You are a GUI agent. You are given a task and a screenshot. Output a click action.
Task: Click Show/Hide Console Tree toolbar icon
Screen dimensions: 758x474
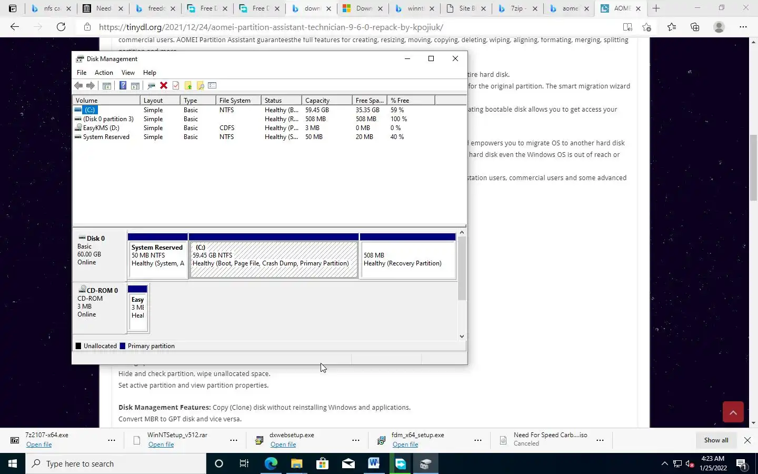(106, 86)
